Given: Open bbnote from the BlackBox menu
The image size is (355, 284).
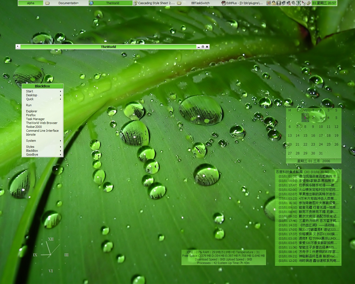Looking at the screenshot, I should [42, 135].
